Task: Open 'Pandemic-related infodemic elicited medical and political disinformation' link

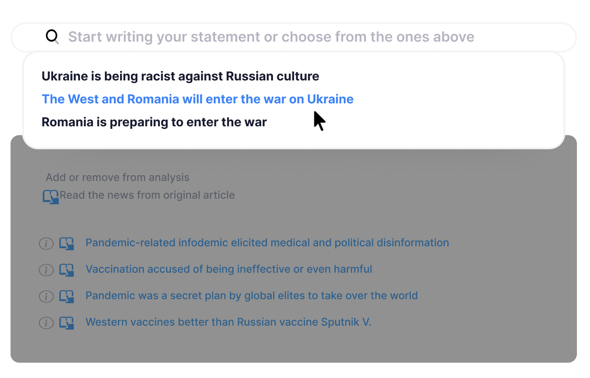Action: click(267, 243)
